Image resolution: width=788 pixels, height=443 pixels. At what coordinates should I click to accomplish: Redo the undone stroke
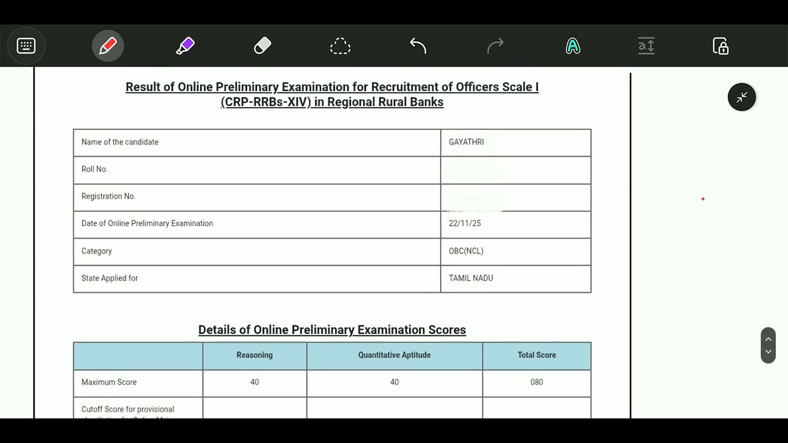pyautogui.click(x=496, y=46)
